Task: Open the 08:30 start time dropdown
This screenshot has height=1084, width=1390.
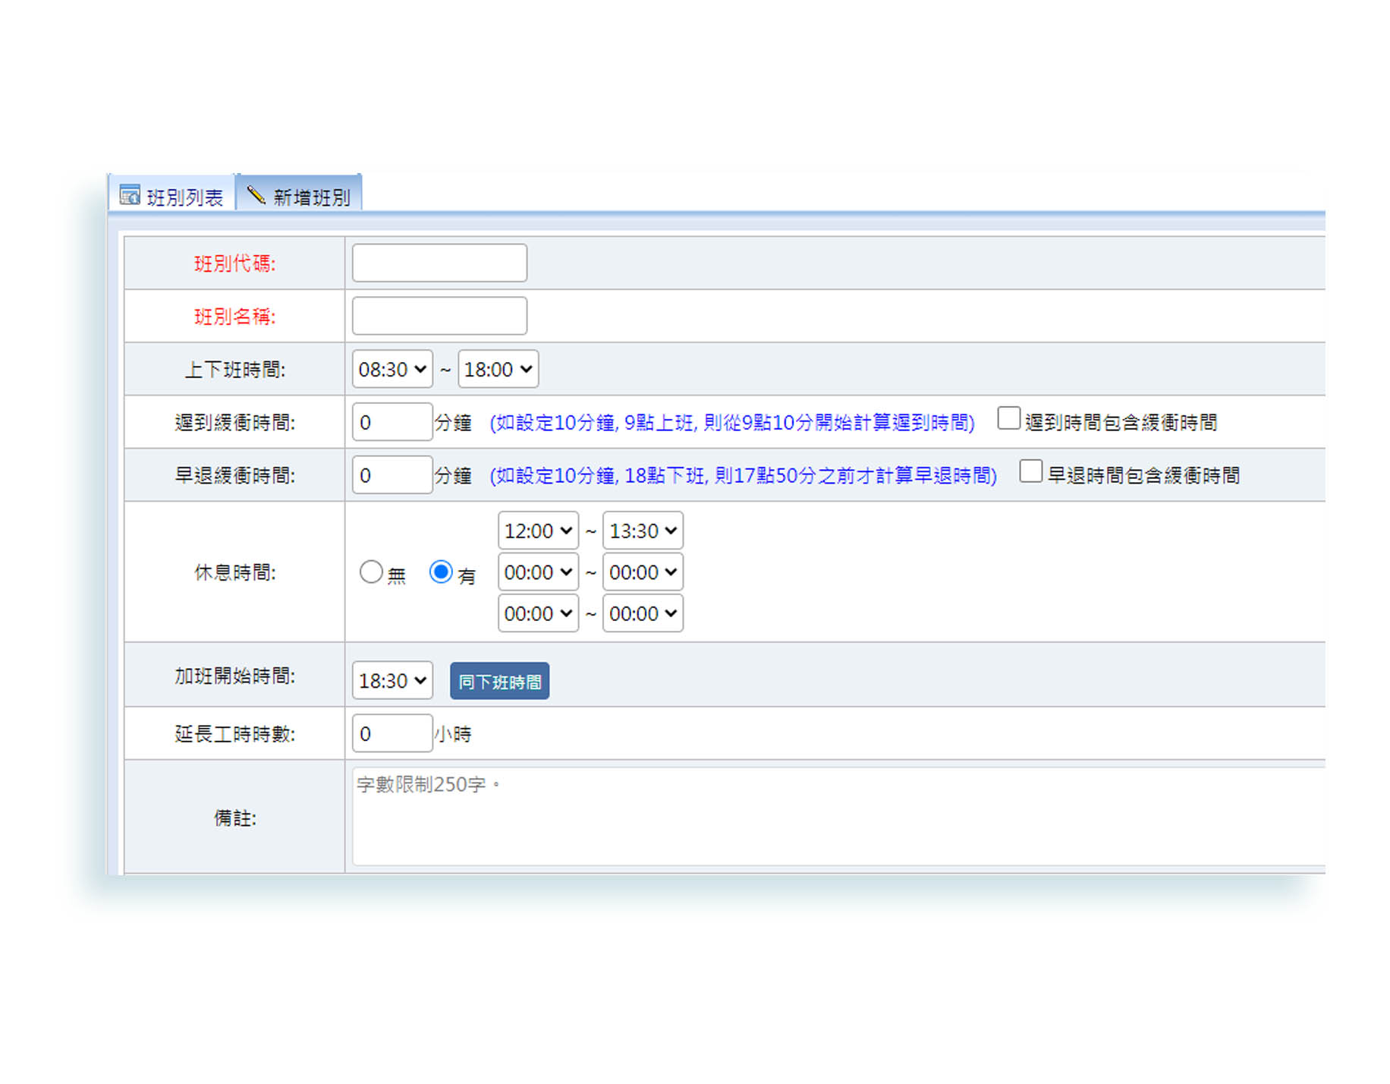Action: coord(392,370)
